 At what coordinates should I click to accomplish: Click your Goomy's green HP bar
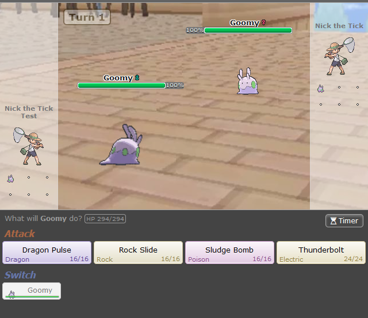pos(121,86)
